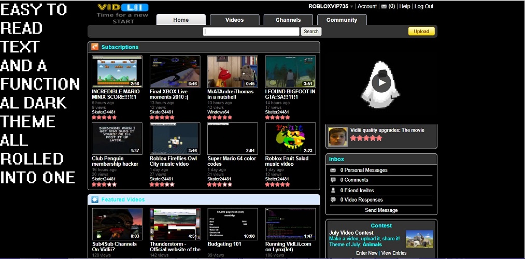Click the (0) message count in header

click(391, 6)
